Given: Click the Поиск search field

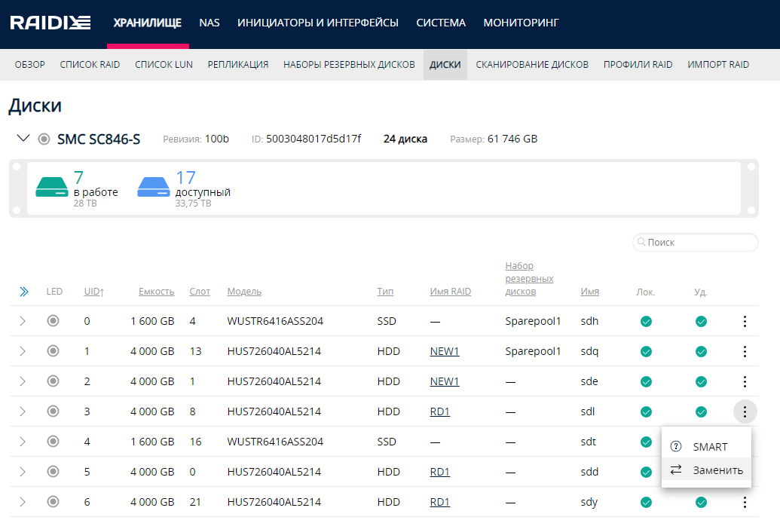Looking at the screenshot, I should pos(696,243).
